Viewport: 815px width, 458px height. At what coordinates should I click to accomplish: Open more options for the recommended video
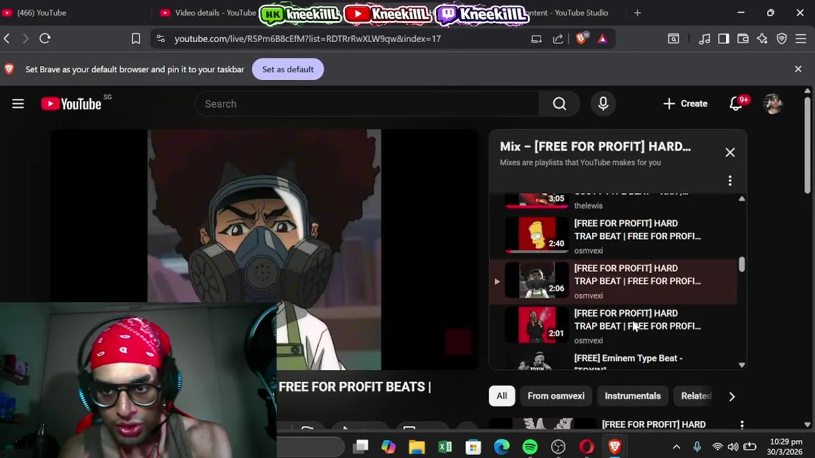(742, 424)
